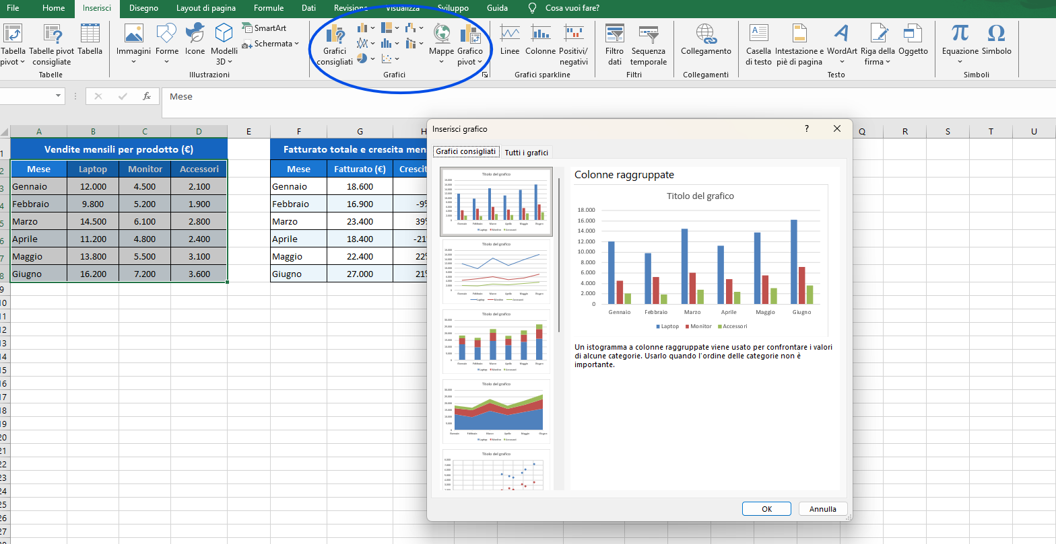
Task: Add a Filtro dati slicer
Action: click(x=614, y=44)
